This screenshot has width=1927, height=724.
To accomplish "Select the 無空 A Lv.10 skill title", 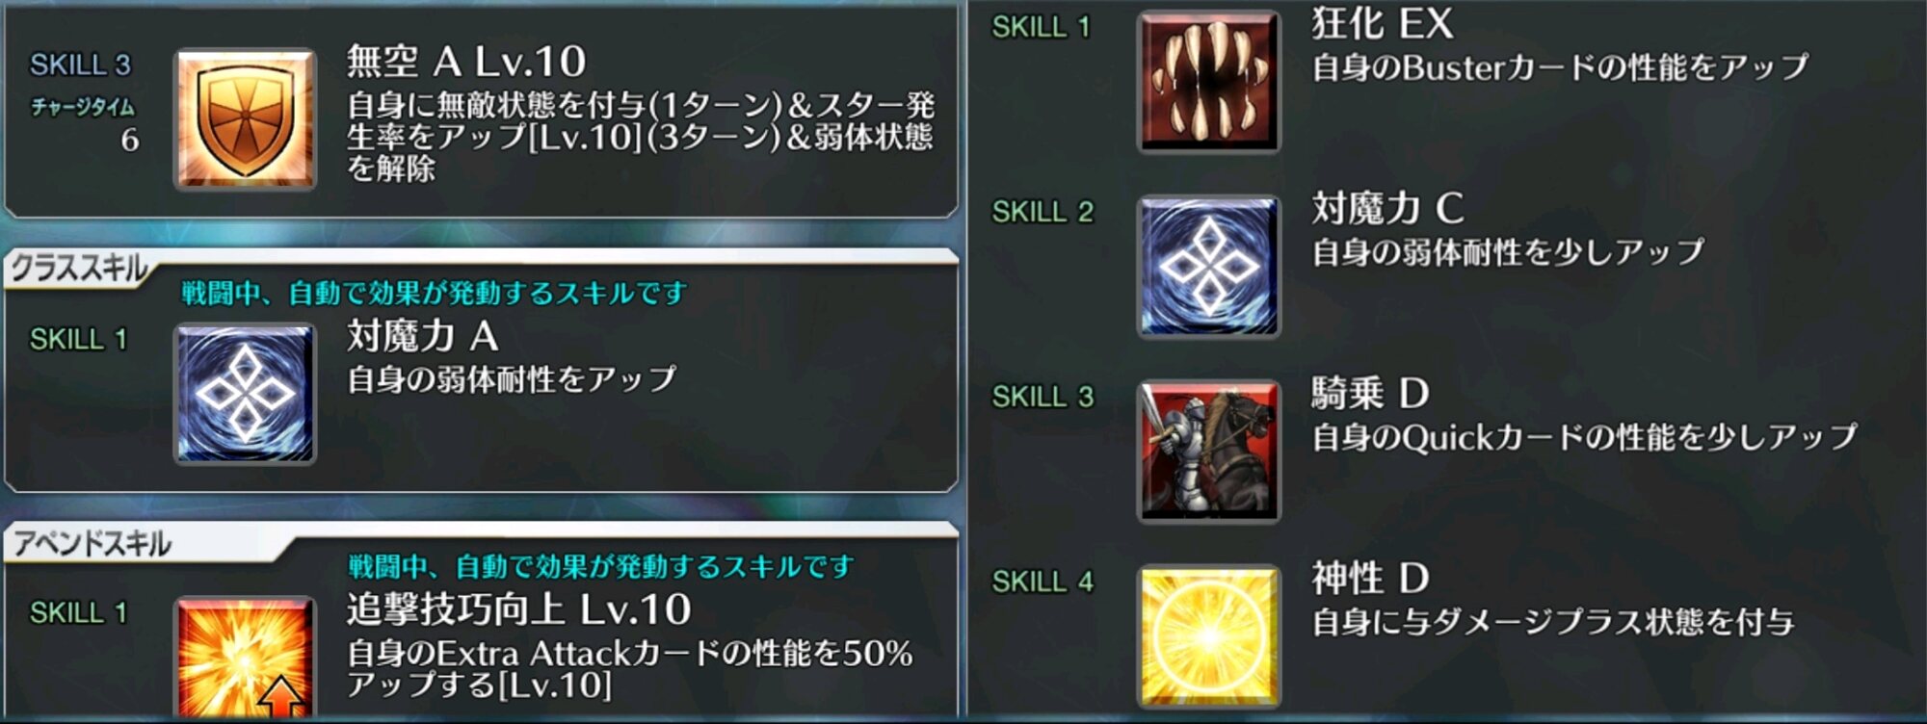I will (465, 62).
